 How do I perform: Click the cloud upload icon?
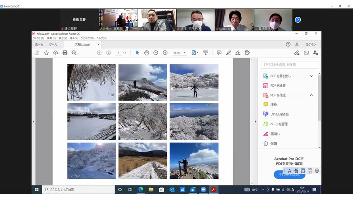(x=56, y=53)
